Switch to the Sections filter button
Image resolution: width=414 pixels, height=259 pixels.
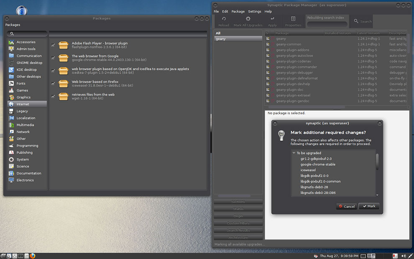[238, 202]
